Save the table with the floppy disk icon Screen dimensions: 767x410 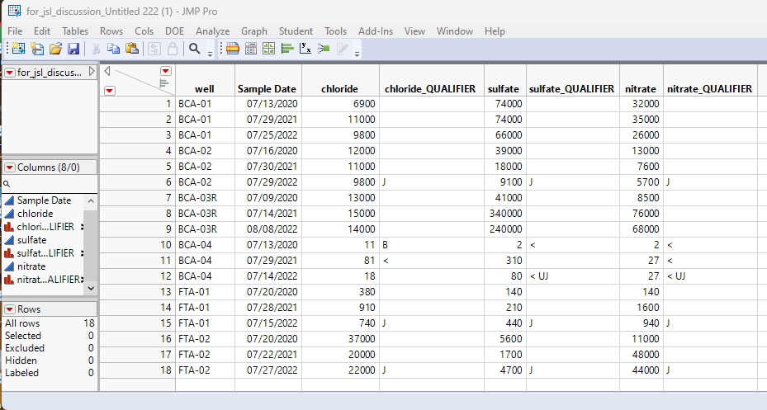coord(73,49)
